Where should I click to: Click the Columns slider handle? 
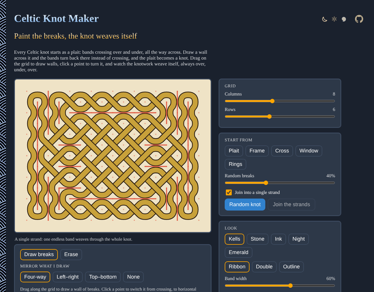pos(272,101)
